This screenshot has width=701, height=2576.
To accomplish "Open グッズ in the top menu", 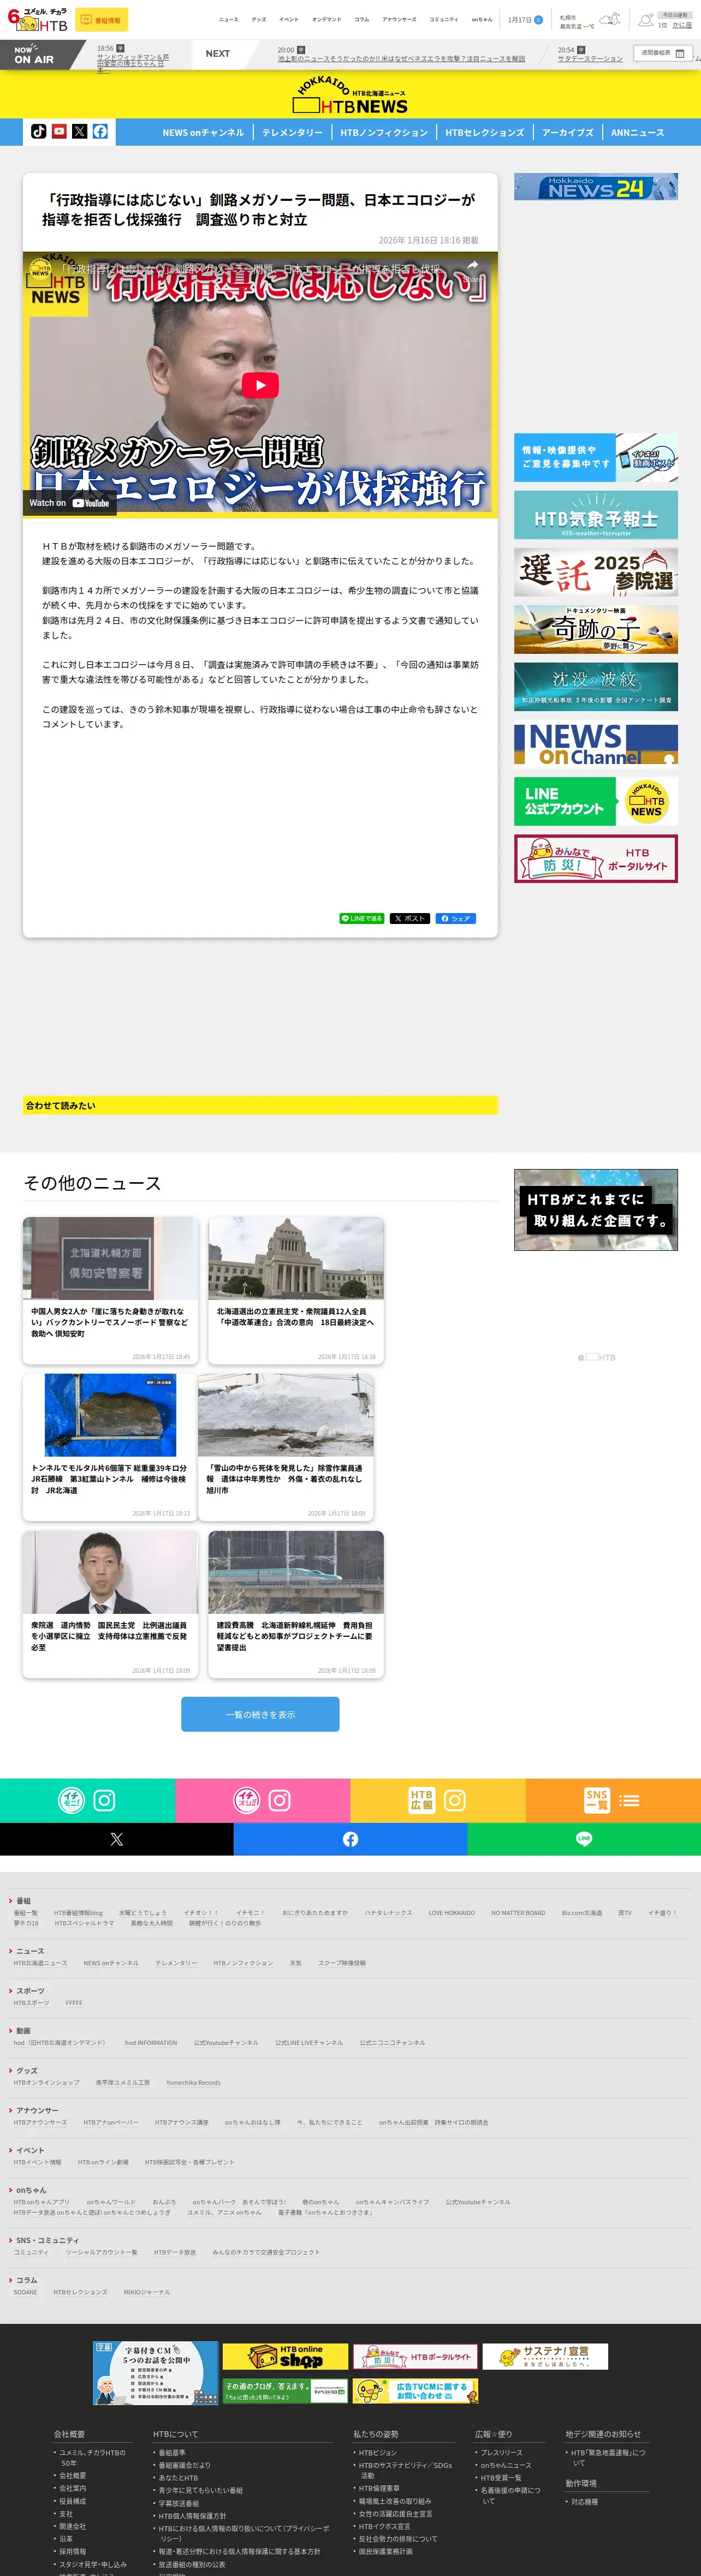I will tap(259, 19).
